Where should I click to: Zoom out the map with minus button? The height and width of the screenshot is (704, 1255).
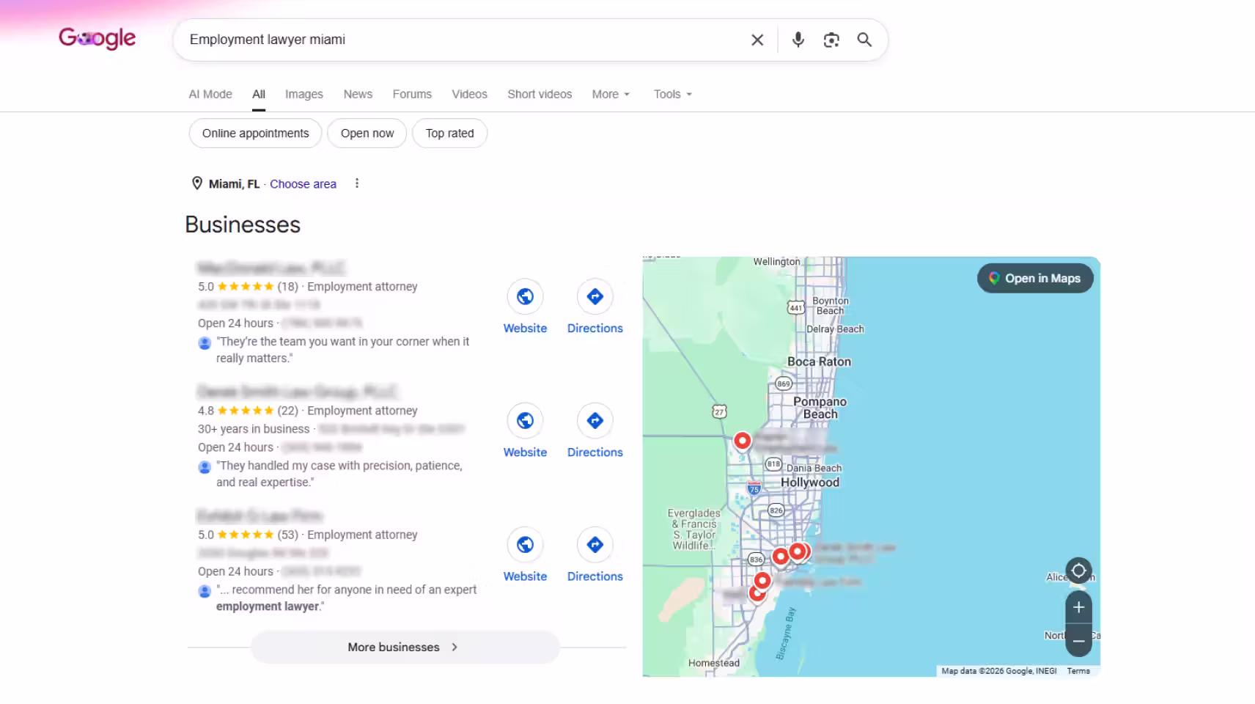(1078, 640)
